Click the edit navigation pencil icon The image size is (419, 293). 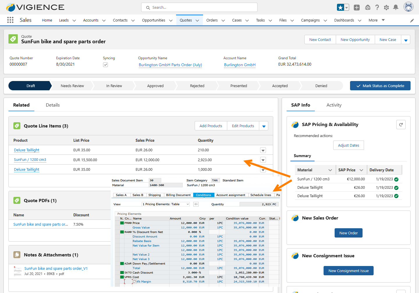(412, 20)
